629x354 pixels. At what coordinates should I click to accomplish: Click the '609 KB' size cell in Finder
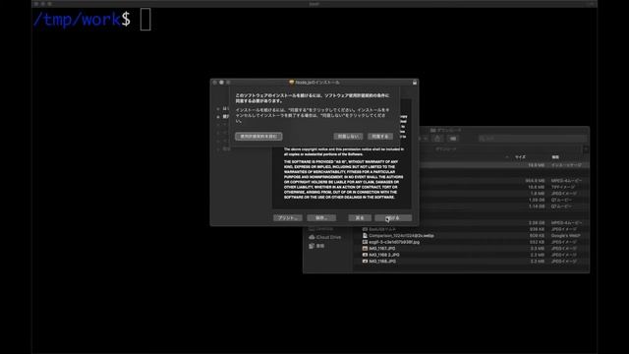tap(537, 236)
